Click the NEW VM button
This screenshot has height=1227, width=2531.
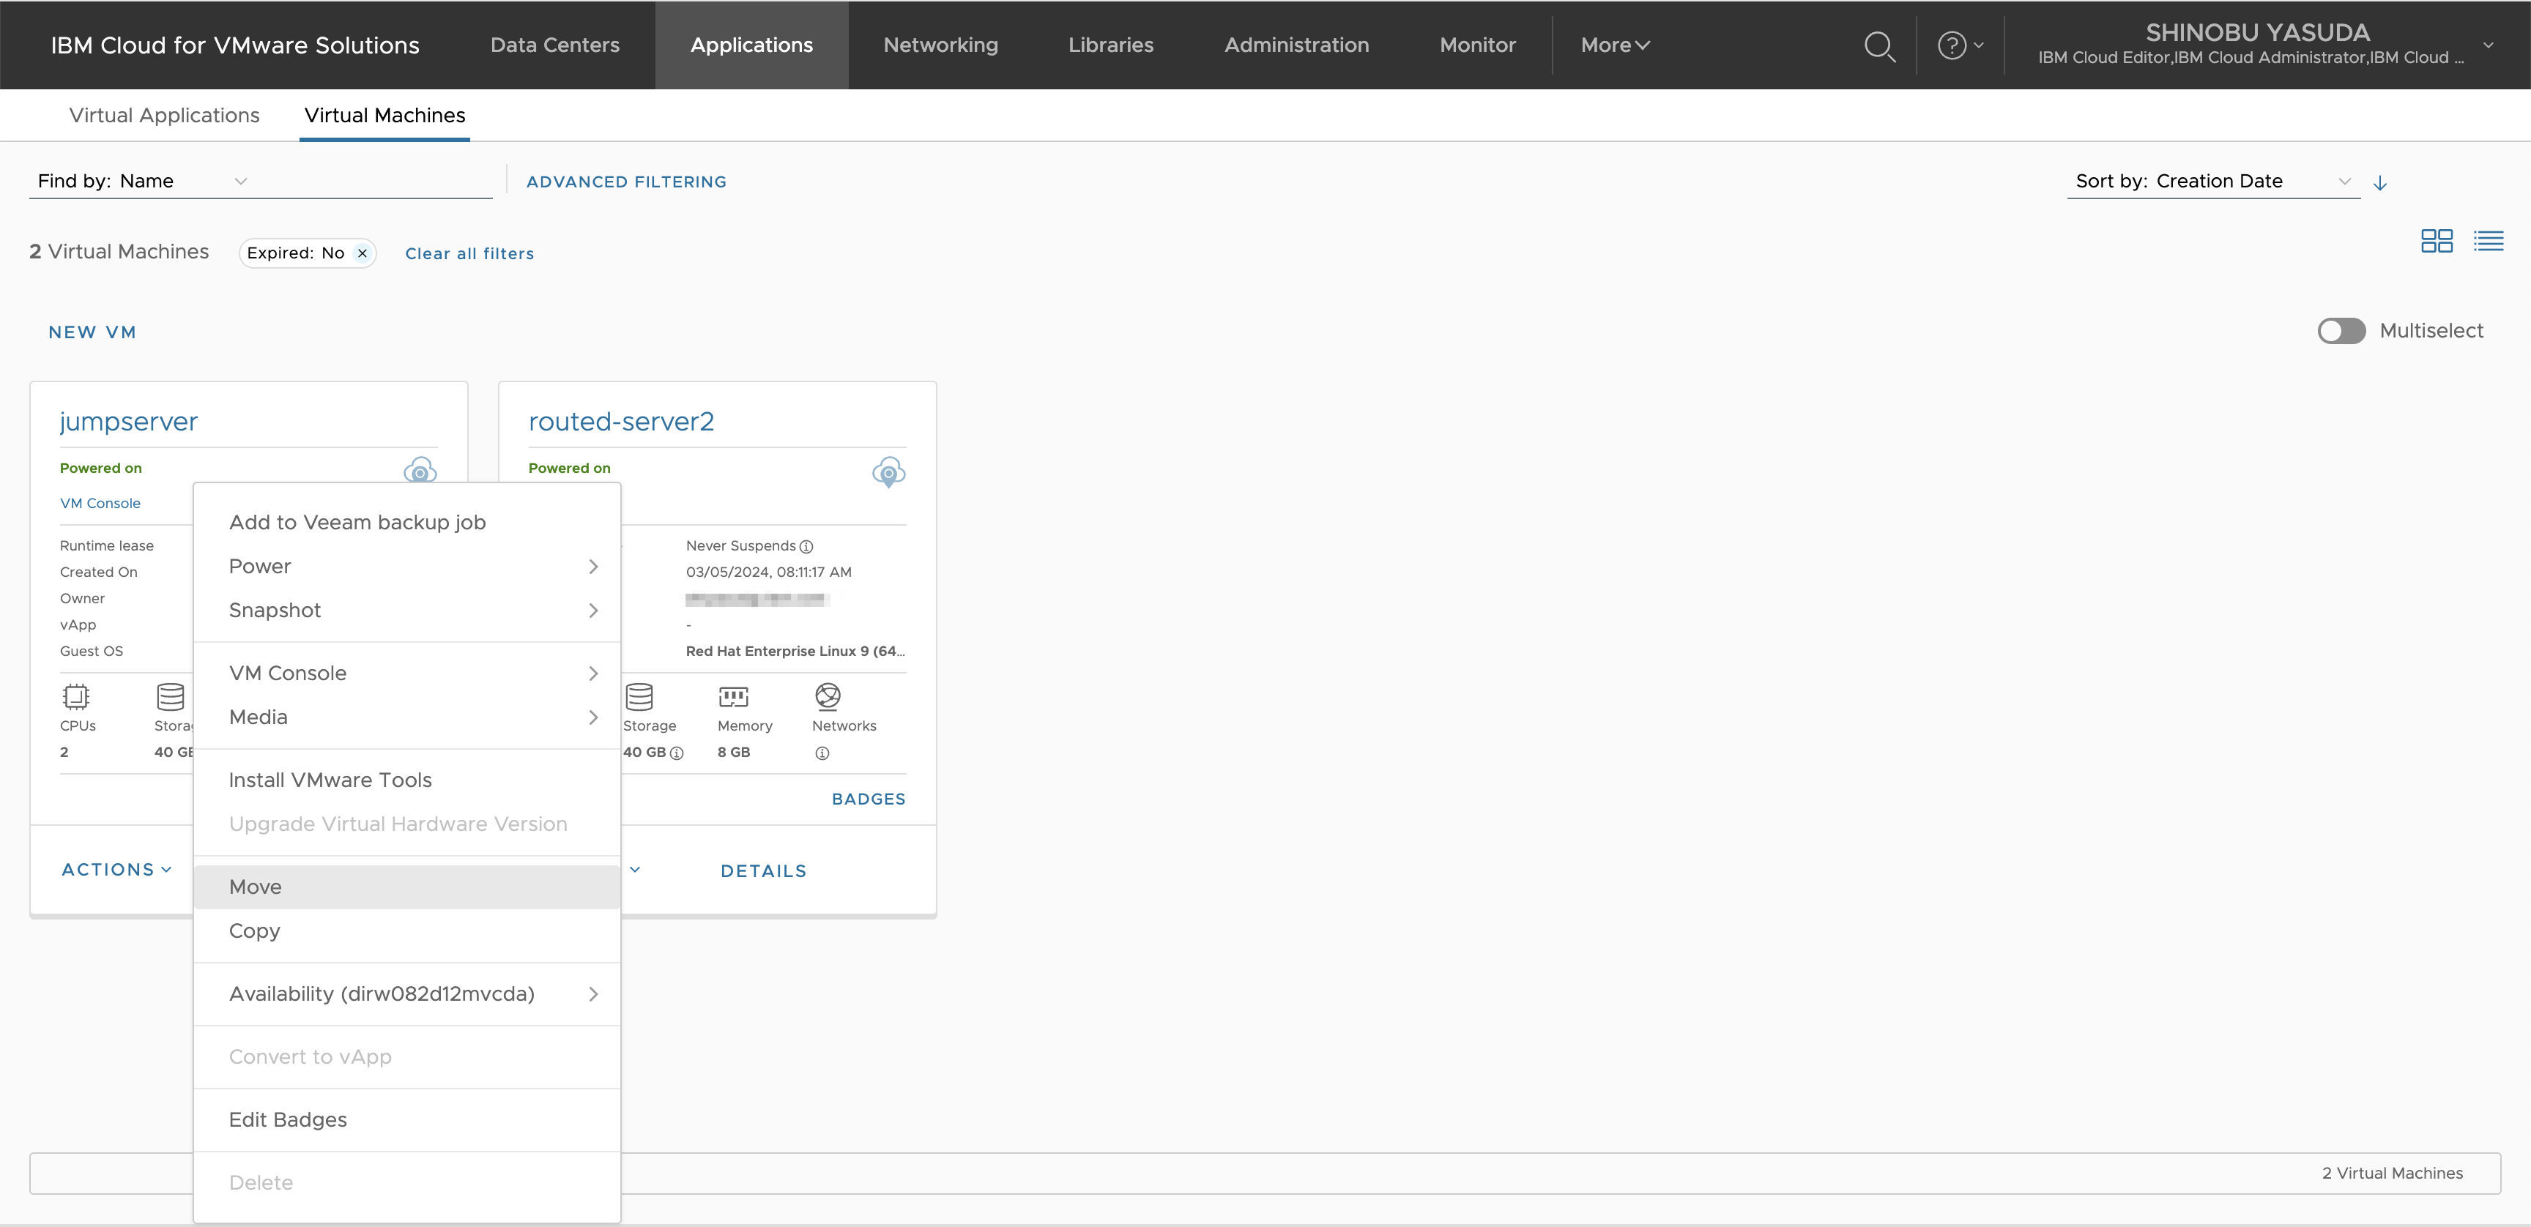tap(92, 332)
